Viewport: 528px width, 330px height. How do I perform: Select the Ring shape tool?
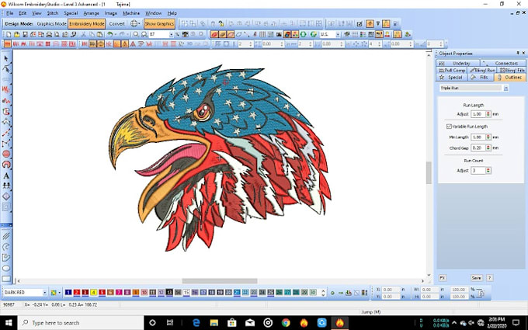pos(6,165)
